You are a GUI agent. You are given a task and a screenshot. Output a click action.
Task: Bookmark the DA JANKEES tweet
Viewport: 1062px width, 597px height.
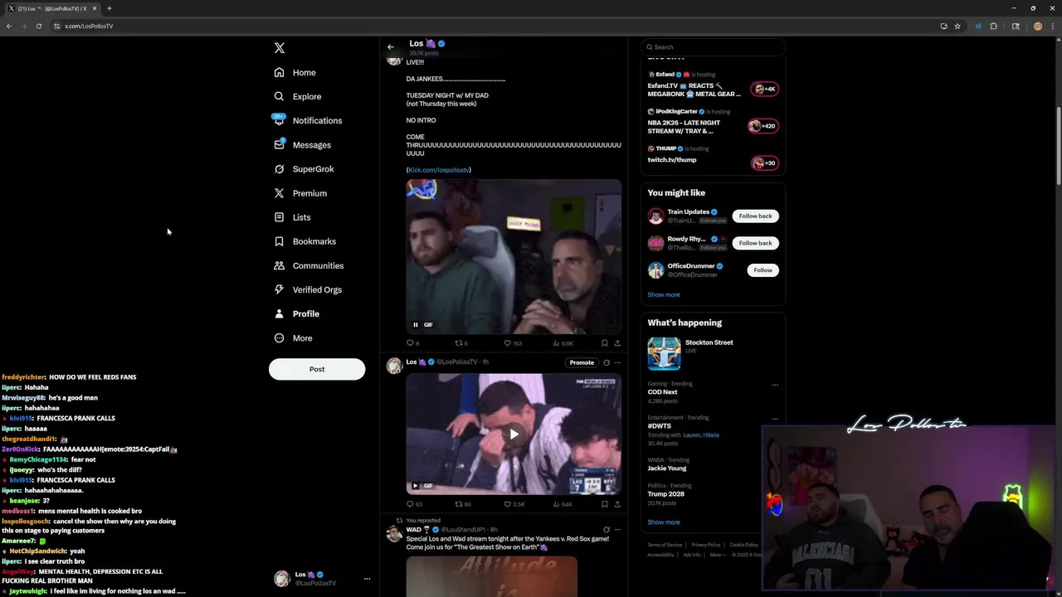pyautogui.click(x=605, y=343)
